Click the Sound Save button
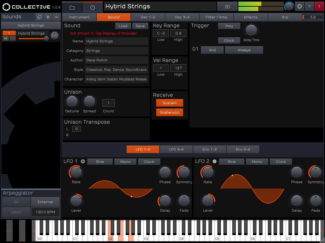The image size is (325, 243). [140, 26]
